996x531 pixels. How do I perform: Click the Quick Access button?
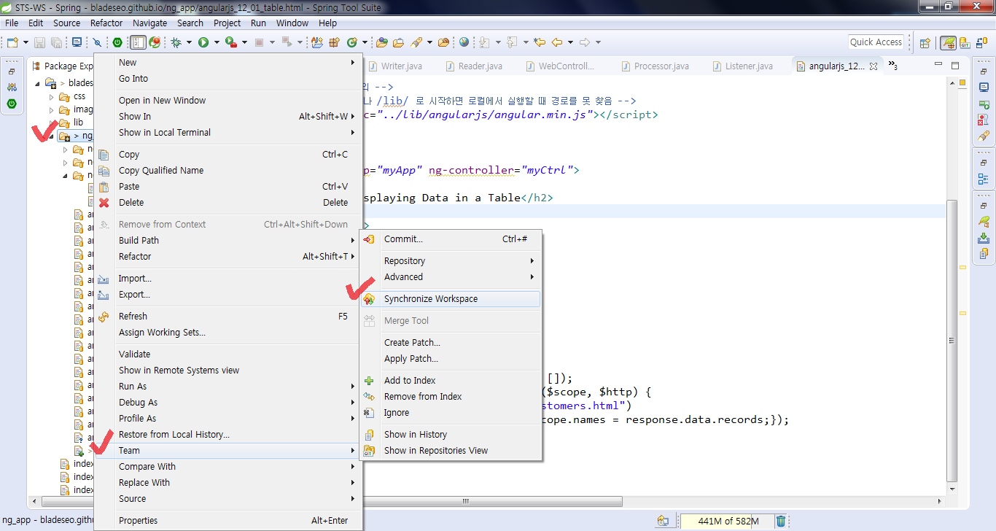click(876, 42)
